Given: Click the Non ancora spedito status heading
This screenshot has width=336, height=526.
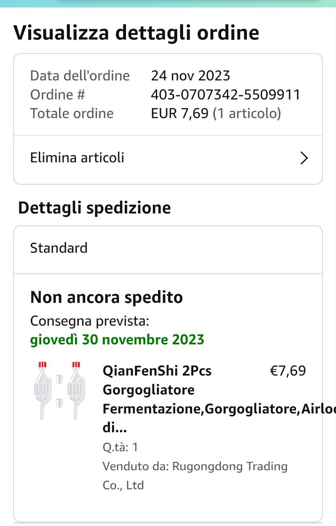Looking at the screenshot, I should [x=107, y=297].
